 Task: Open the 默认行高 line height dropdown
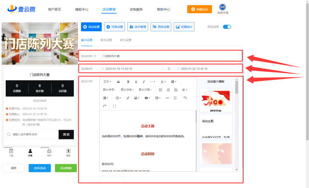tap(145, 90)
